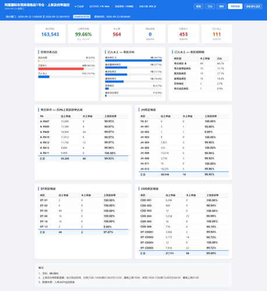Select the DT-10 row label
This screenshot has width=267, height=291.
(x=44, y=222)
